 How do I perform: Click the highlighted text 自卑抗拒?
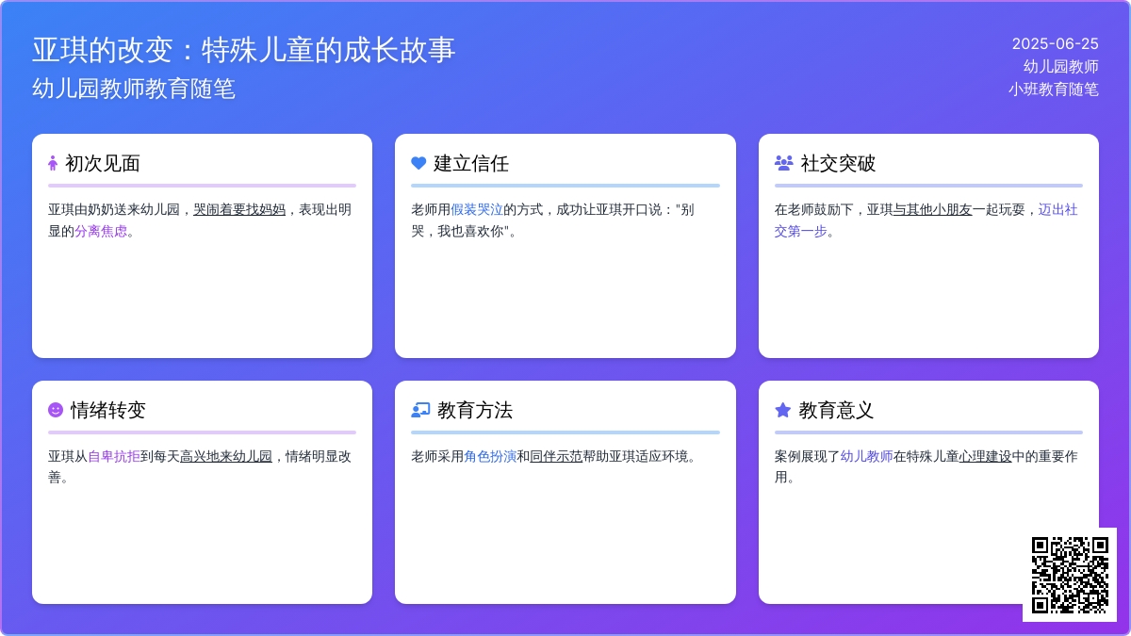(x=114, y=456)
